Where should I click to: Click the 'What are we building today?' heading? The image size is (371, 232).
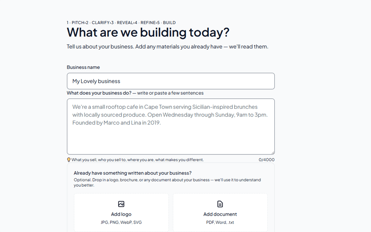pos(148,32)
